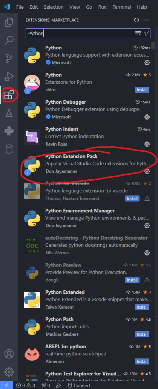Screen dimensions: 158x389
Task: Select Python Environment Manager entry
Action: (87, 218)
